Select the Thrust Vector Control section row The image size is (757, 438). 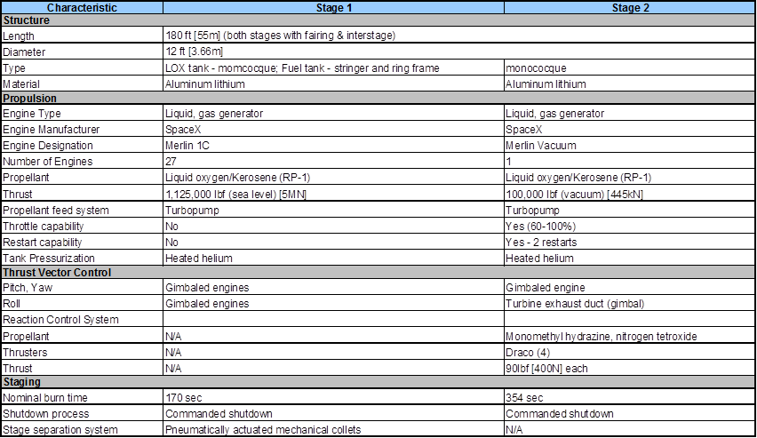(378, 273)
